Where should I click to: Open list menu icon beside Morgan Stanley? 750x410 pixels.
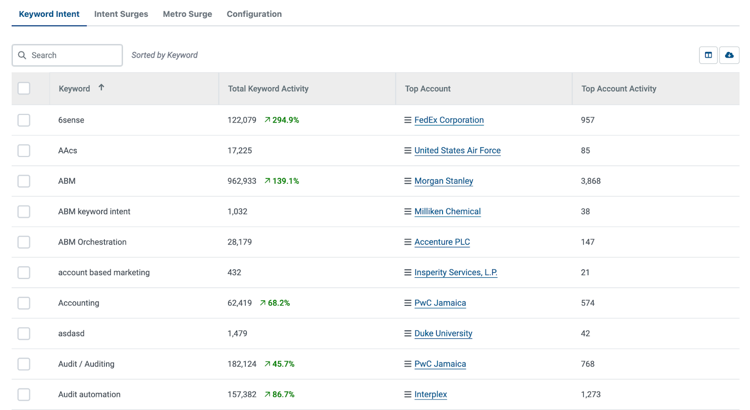pos(408,181)
